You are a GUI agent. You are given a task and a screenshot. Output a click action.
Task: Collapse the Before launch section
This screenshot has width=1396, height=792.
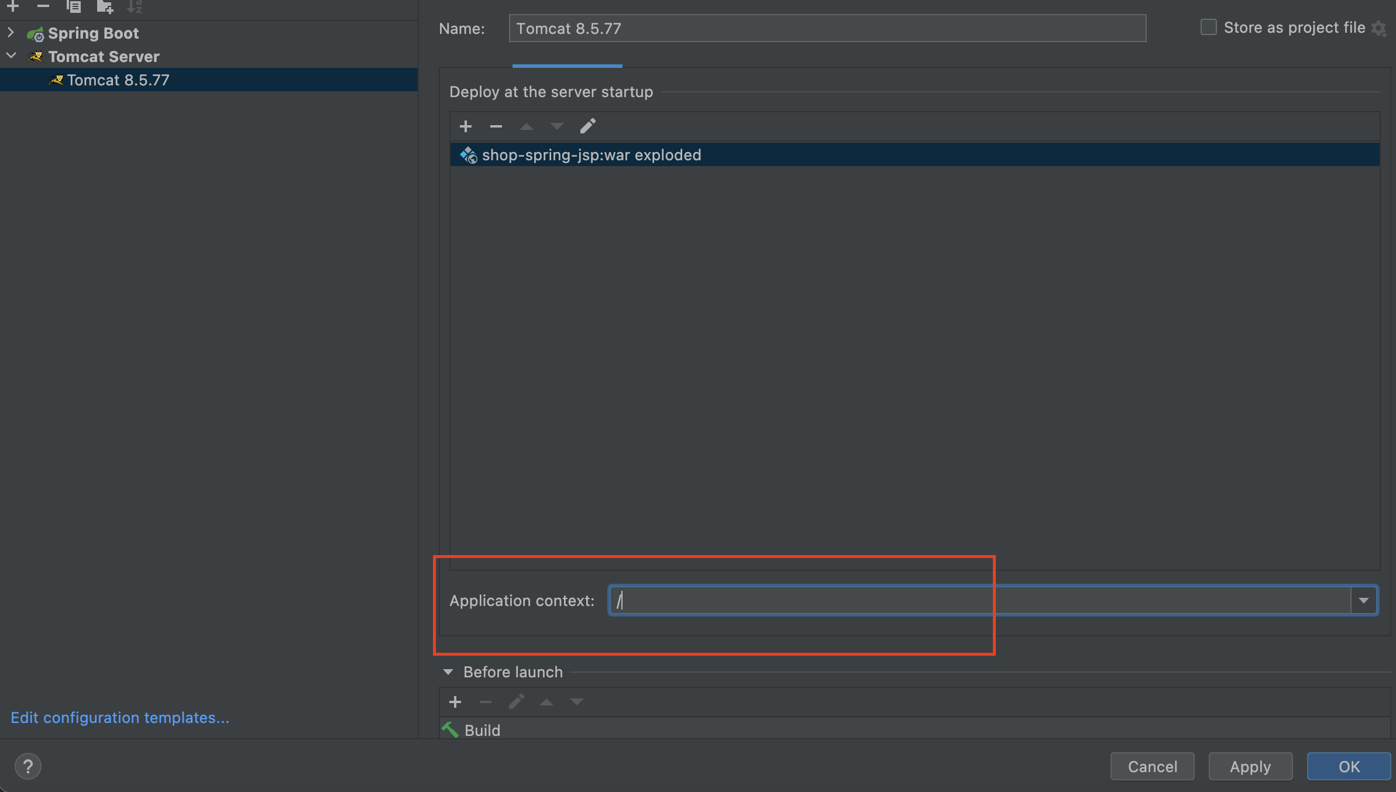pyautogui.click(x=448, y=672)
